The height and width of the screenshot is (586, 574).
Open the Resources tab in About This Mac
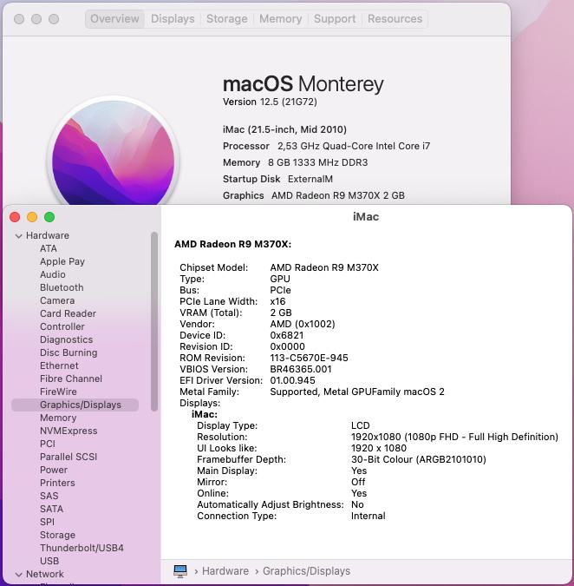[395, 19]
